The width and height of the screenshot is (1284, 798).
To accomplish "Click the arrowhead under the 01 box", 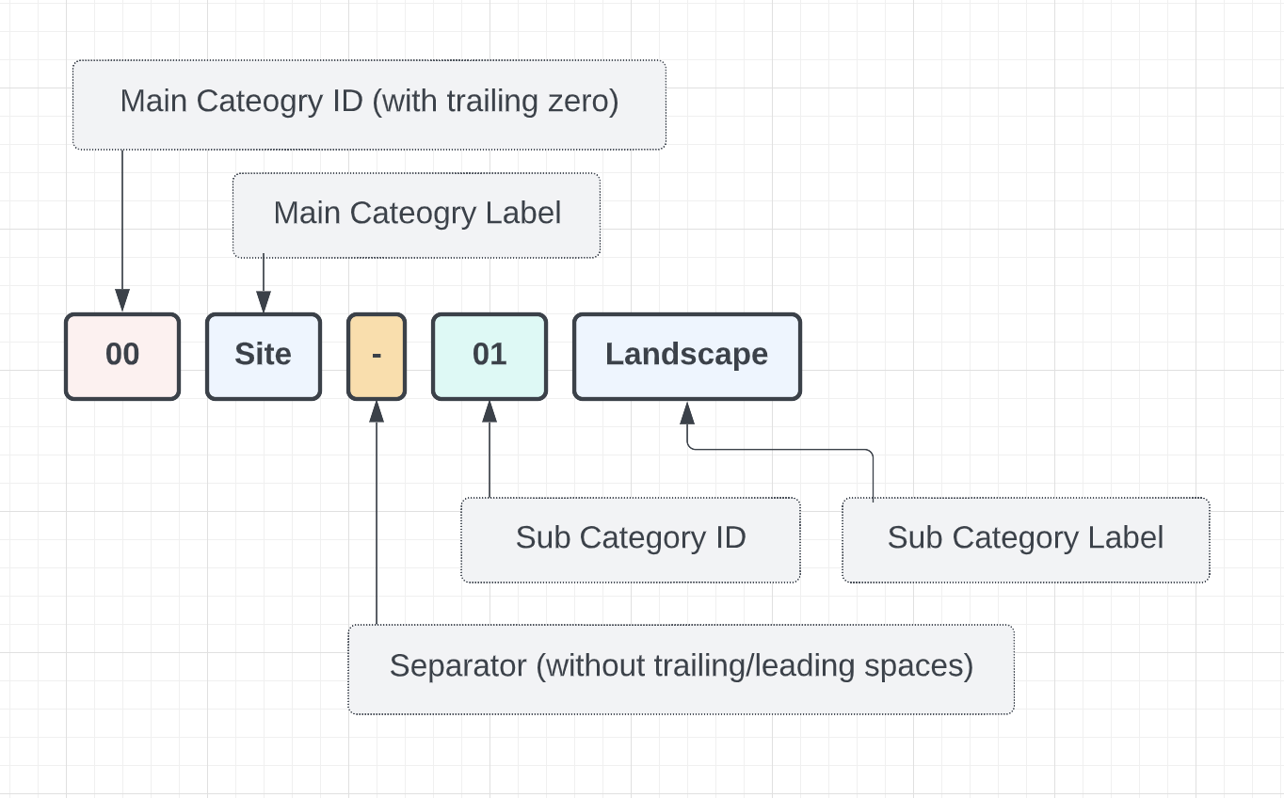I will pos(490,411).
